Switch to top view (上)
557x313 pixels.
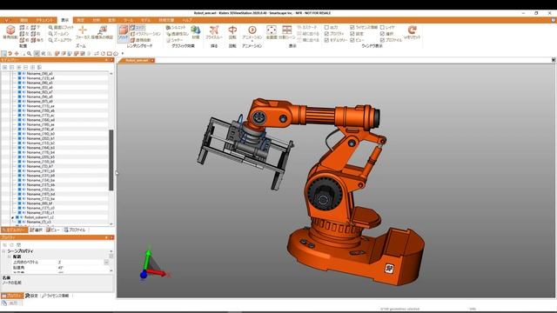24,27
